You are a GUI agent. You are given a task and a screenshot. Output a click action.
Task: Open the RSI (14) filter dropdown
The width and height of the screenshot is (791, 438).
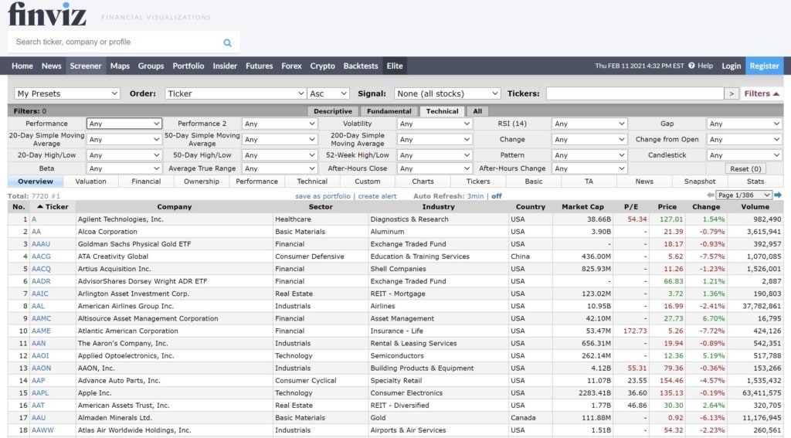pyautogui.click(x=589, y=124)
